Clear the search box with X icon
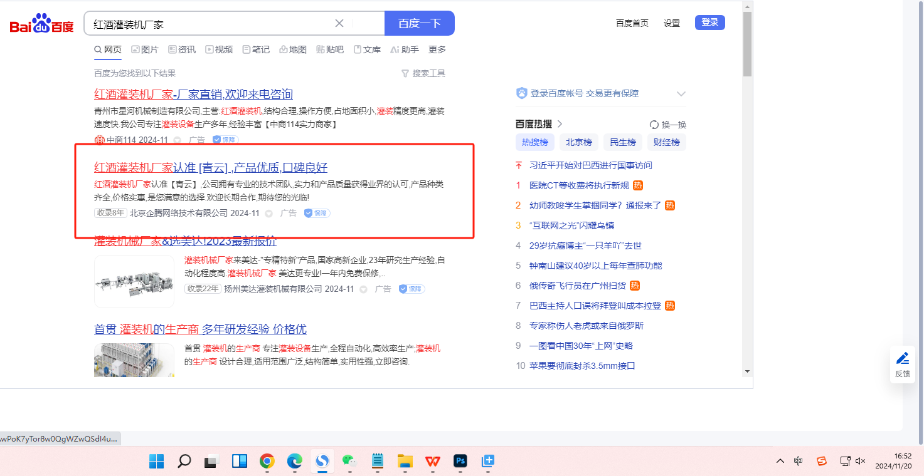The width and height of the screenshot is (924, 476). (339, 24)
